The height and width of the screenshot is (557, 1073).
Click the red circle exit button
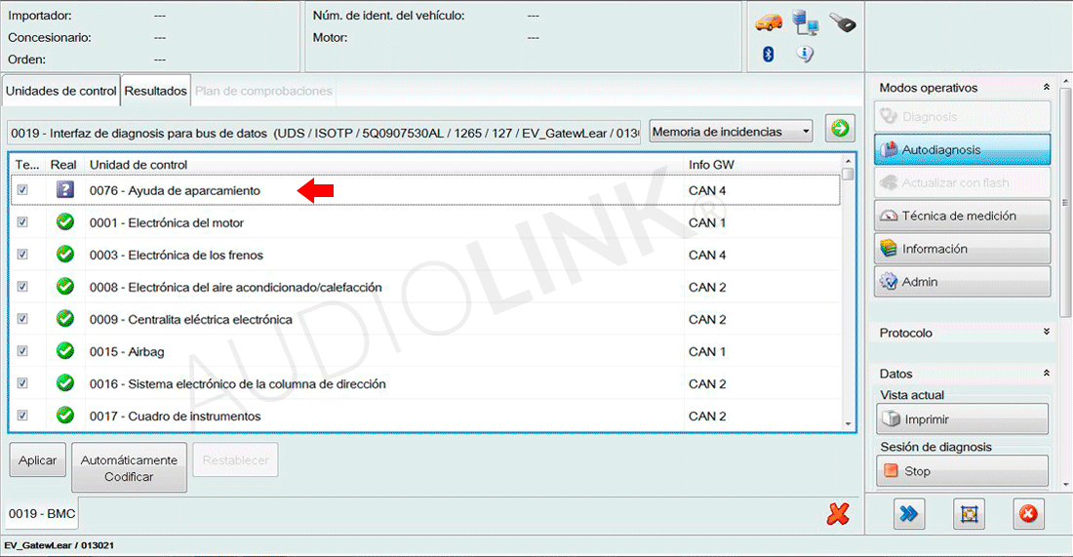(x=1027, y=513)
